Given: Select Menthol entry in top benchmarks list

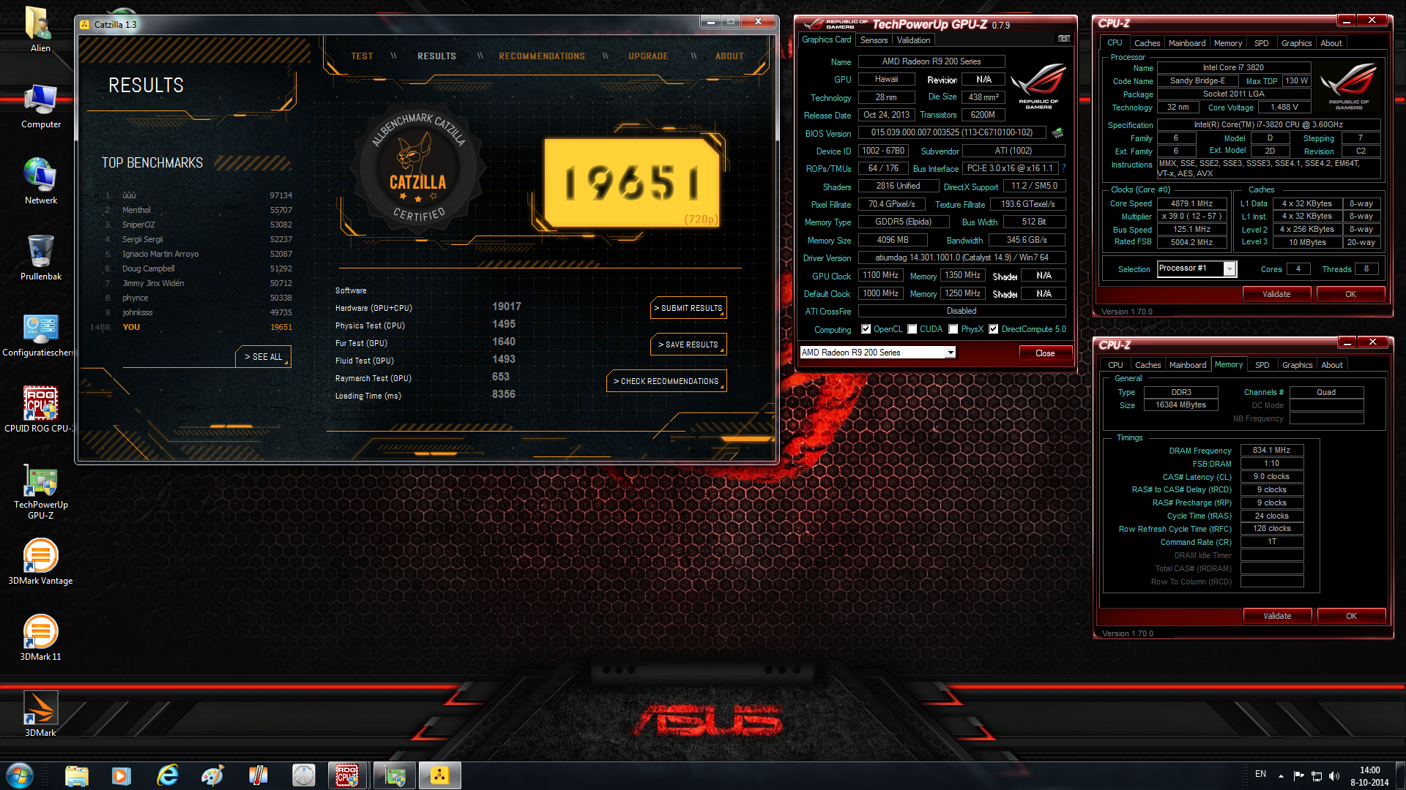Looking at the screenshot, I should point(198,210).
